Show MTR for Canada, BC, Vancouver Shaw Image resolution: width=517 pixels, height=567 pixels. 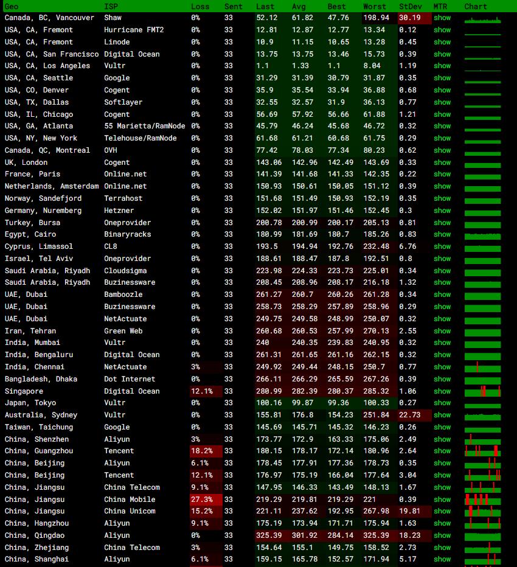(x=442, y=18)
